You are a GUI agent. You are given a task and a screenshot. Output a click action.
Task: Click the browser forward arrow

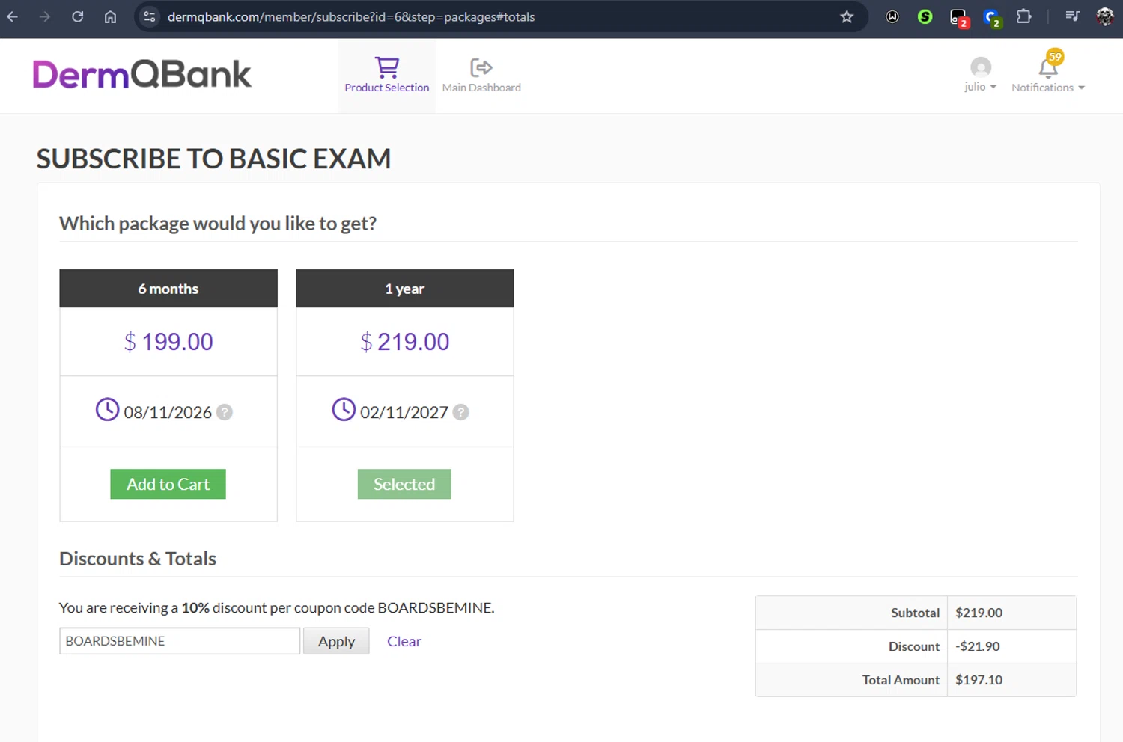(45, 16)
